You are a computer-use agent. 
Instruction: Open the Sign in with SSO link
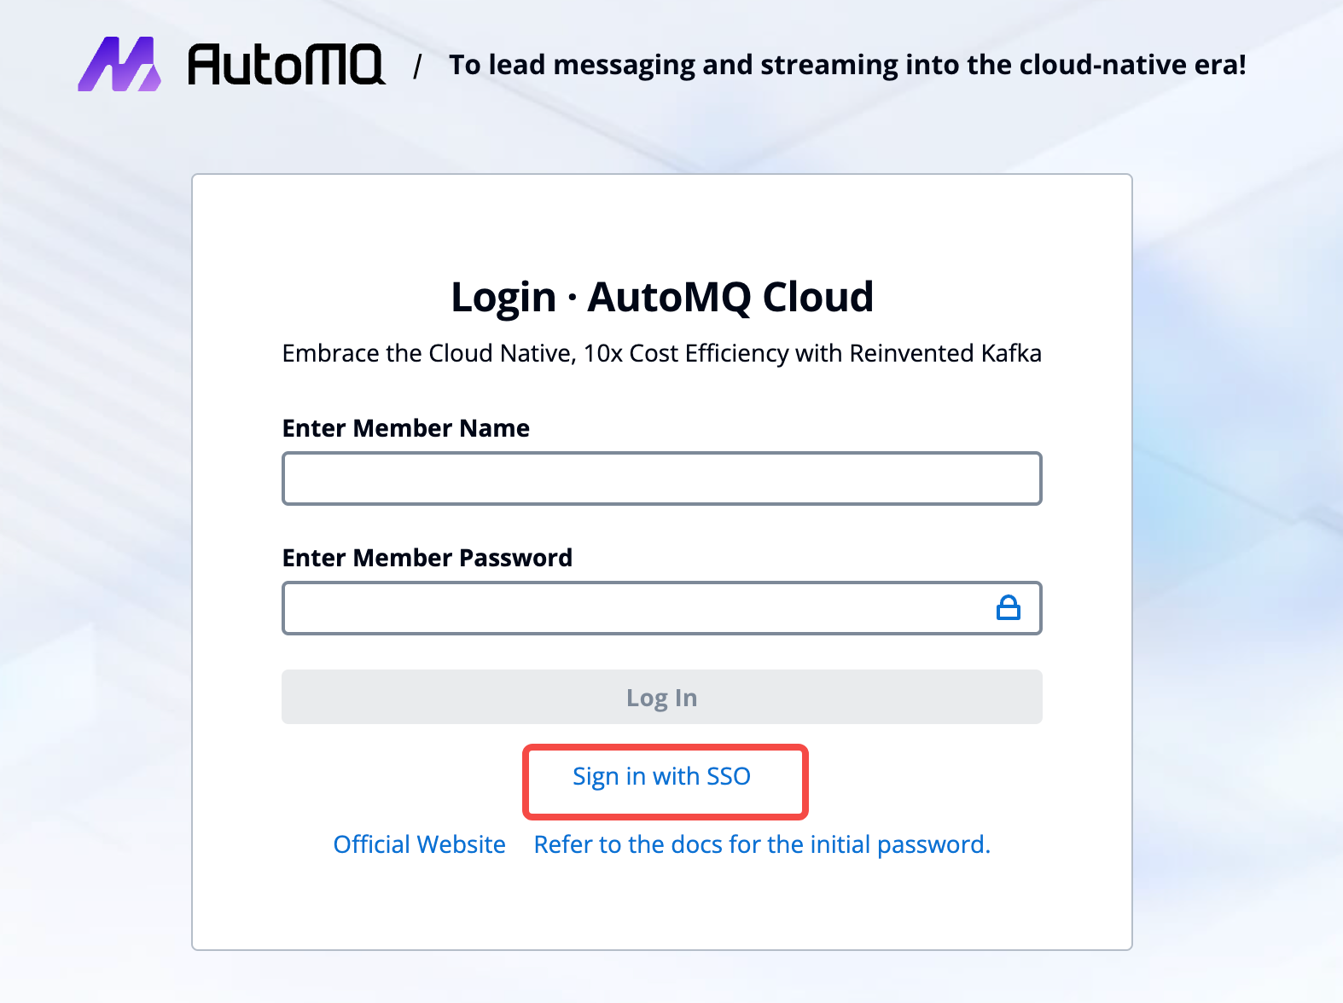pyautogui.click(x=662, y=776)
